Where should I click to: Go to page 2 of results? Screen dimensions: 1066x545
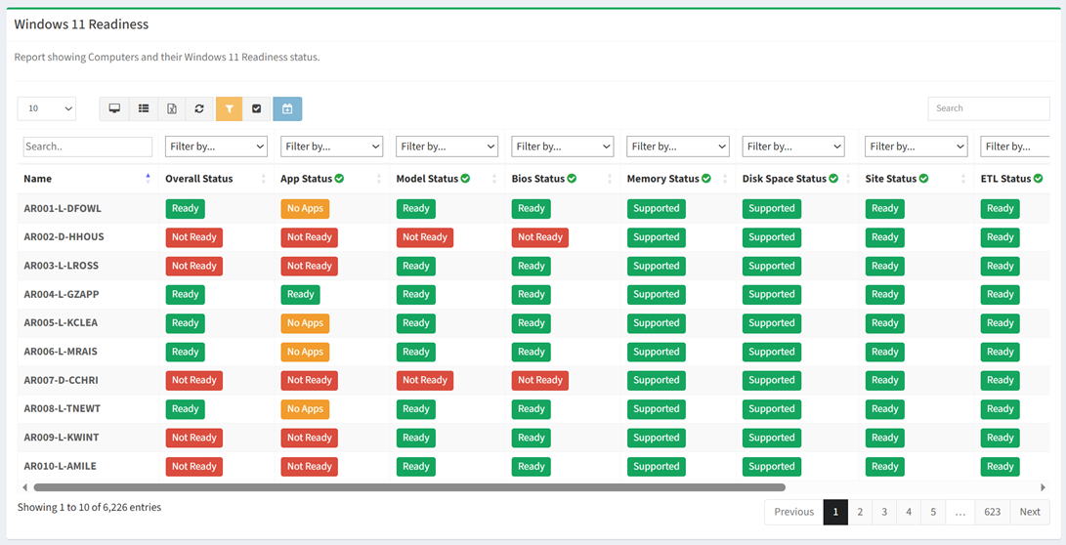point(860,512)
